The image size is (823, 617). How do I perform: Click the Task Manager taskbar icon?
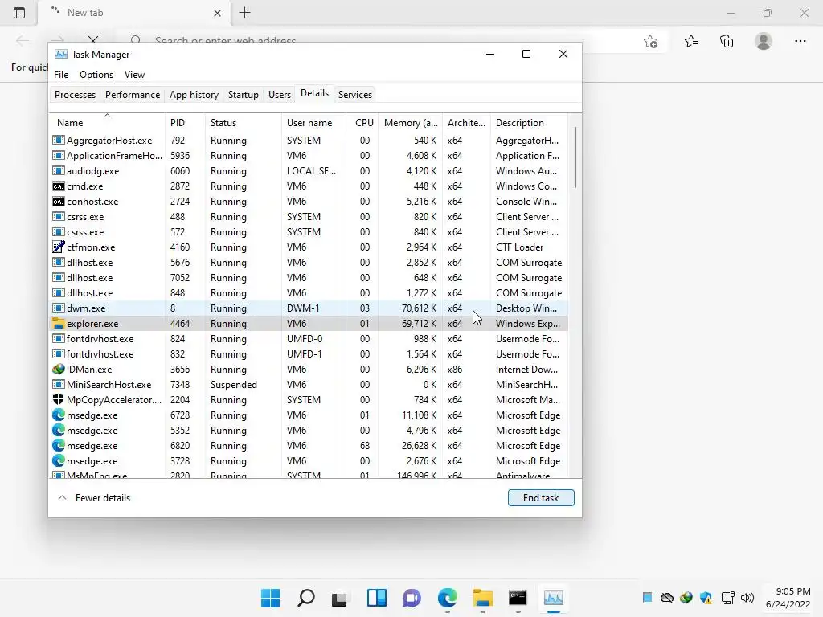click(553, 598)
